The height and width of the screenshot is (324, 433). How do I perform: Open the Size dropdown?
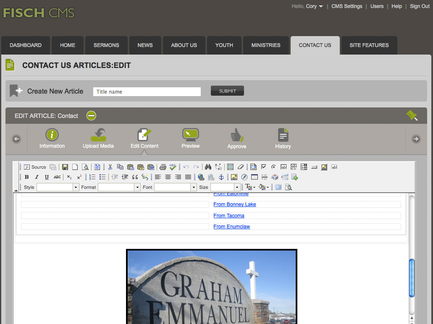[225, 187]
